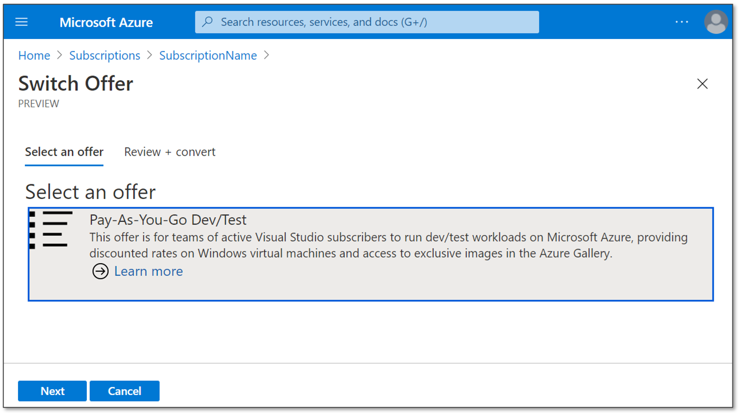Open the user account avatar
741x419 pixels.
click(x=716, y=22)
